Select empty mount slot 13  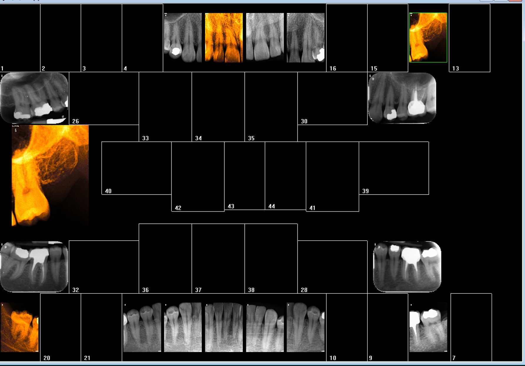tap(469, 37)
